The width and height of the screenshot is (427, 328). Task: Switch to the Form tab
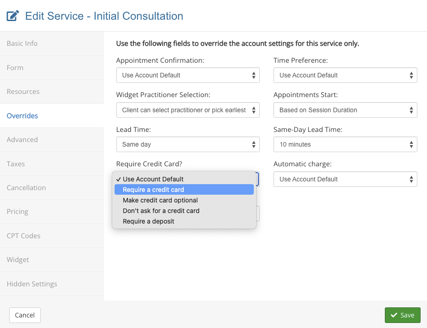pos(15,68)
